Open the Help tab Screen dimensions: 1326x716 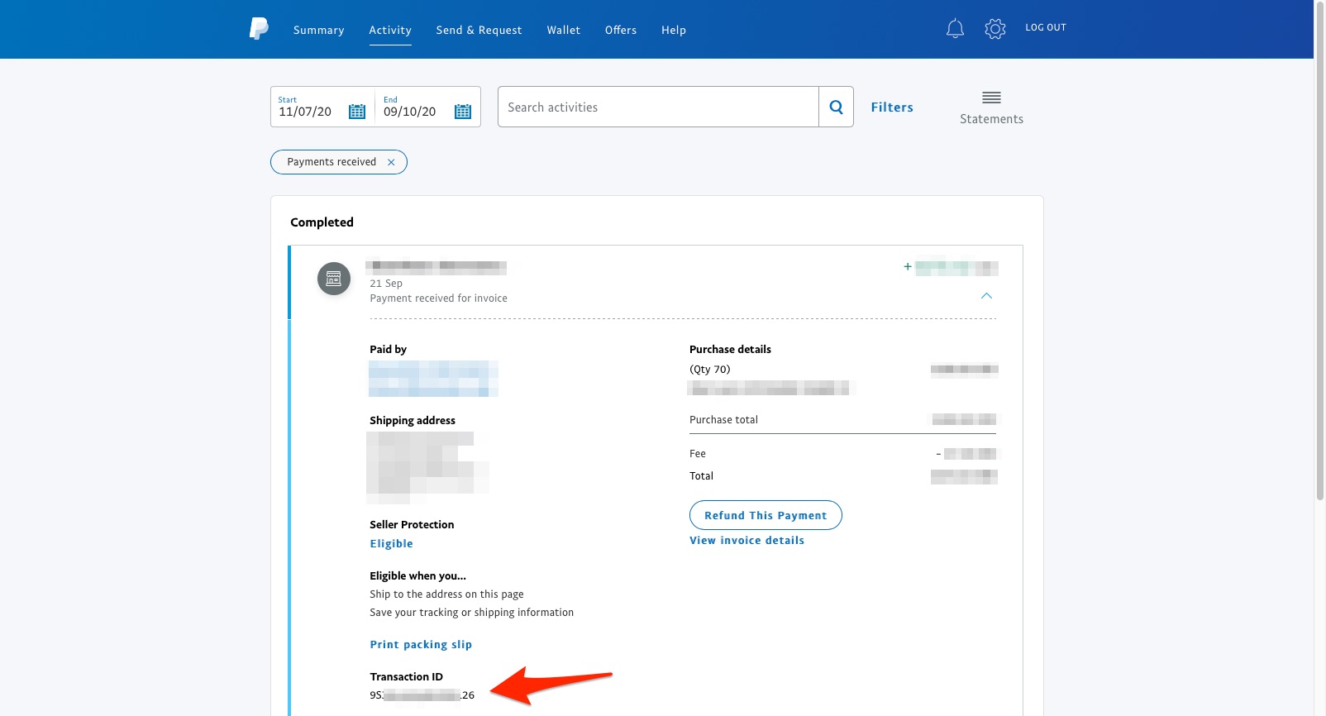click(674, 30)
